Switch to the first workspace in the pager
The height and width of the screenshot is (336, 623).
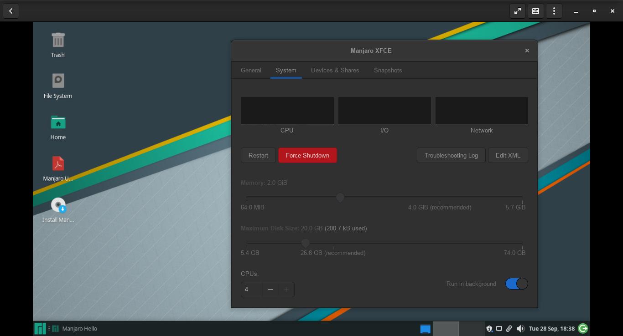[x=446, y=328]
